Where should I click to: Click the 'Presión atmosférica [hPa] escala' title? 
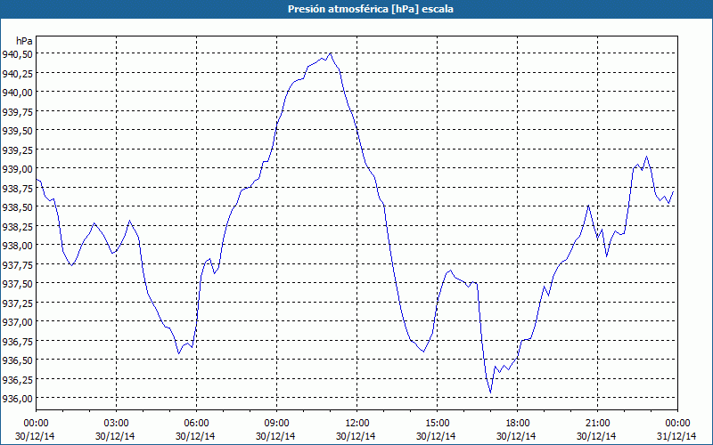pos(370,9)
